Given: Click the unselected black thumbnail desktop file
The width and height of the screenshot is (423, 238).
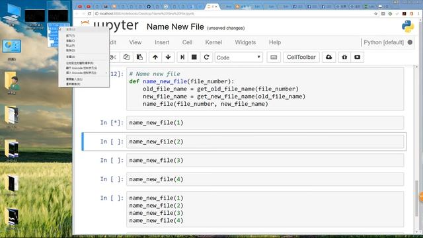Looking at the screenshot, I should [x=34, y=16].
